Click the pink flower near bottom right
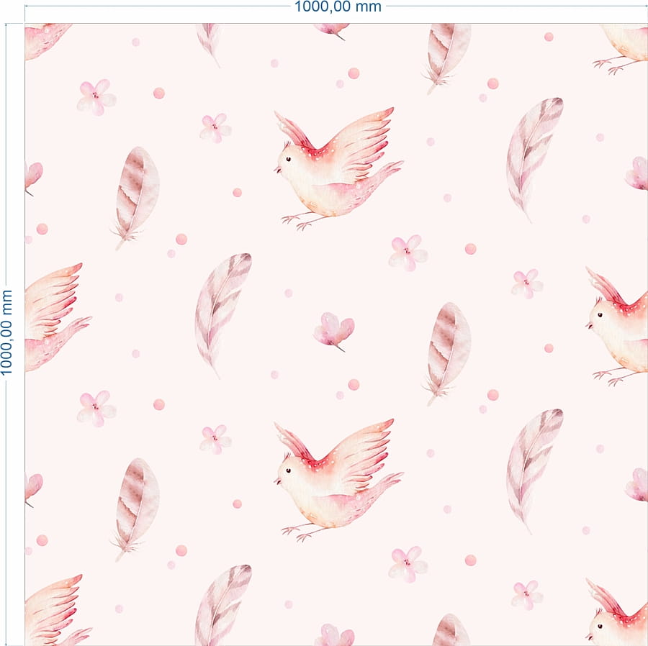This screenshot has height=646, width=648. click(527, 595)
